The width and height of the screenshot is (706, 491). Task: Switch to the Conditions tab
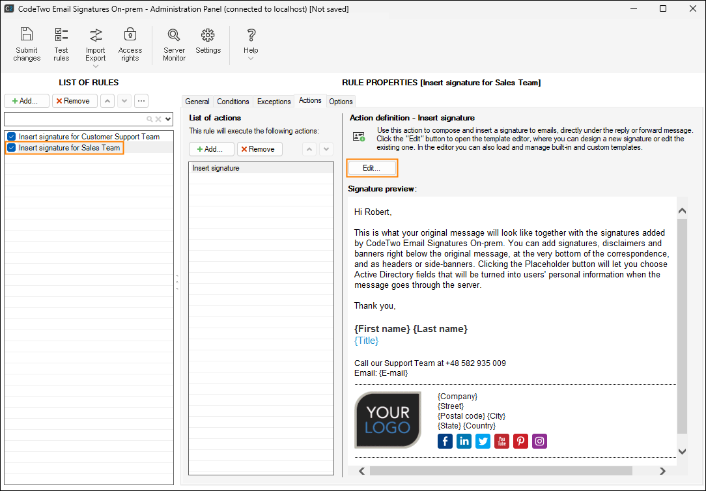pyautogui.click(x=233, y=102)
